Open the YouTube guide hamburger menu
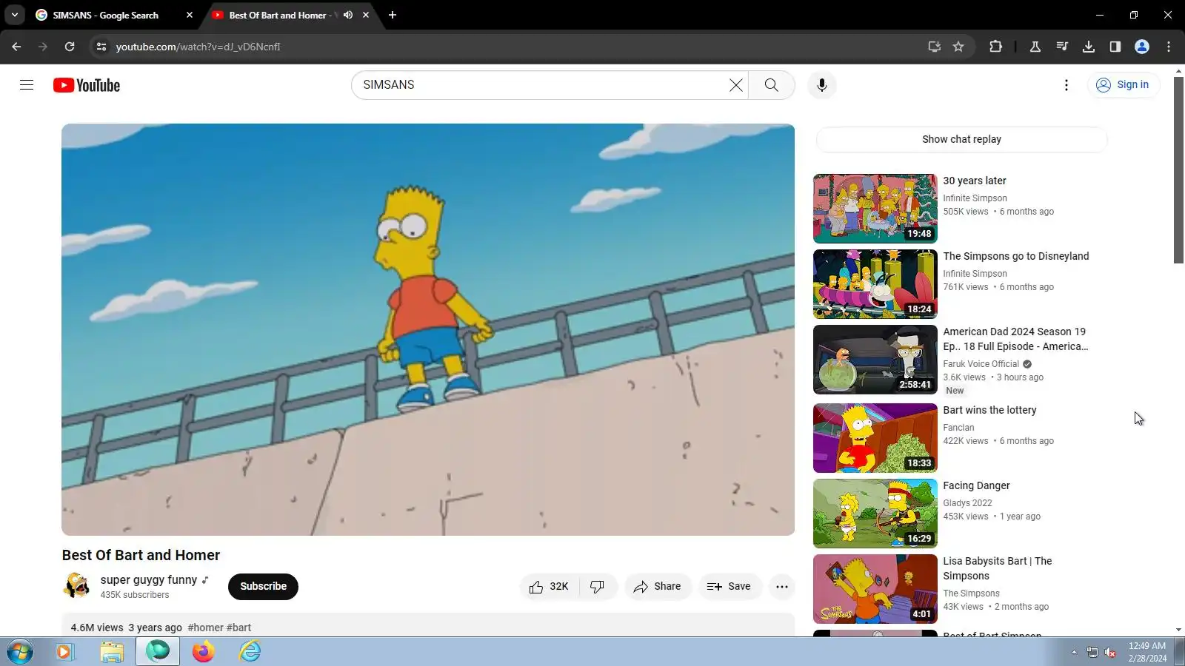 click(x=27, y=85)
